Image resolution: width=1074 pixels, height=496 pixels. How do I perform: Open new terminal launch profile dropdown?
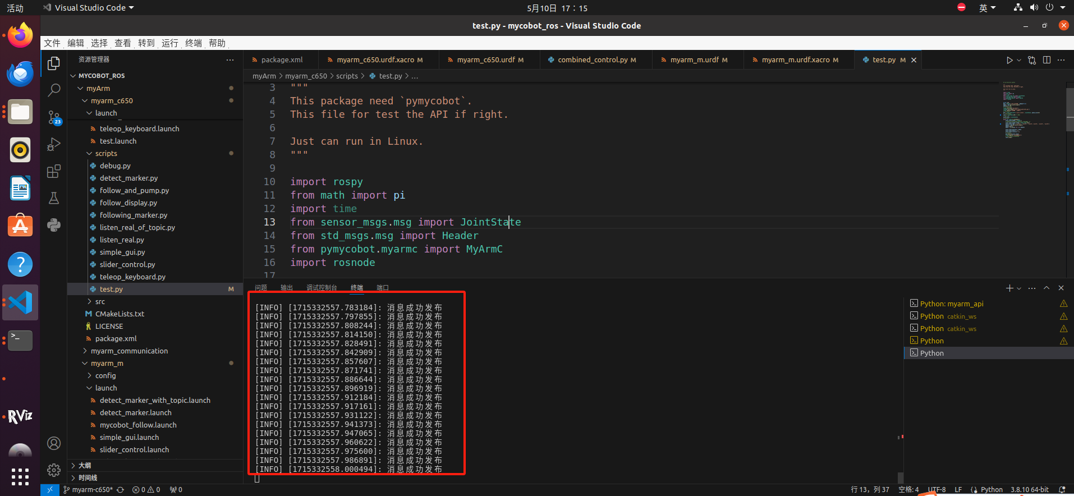point(1019,288)
